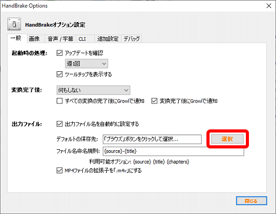Click the デフォルトの保存先 path field
Screen dimensions: 276x214
152,139
